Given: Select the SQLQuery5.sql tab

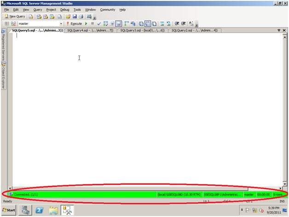Looking at the screenshot, I should tap(37, 30).
